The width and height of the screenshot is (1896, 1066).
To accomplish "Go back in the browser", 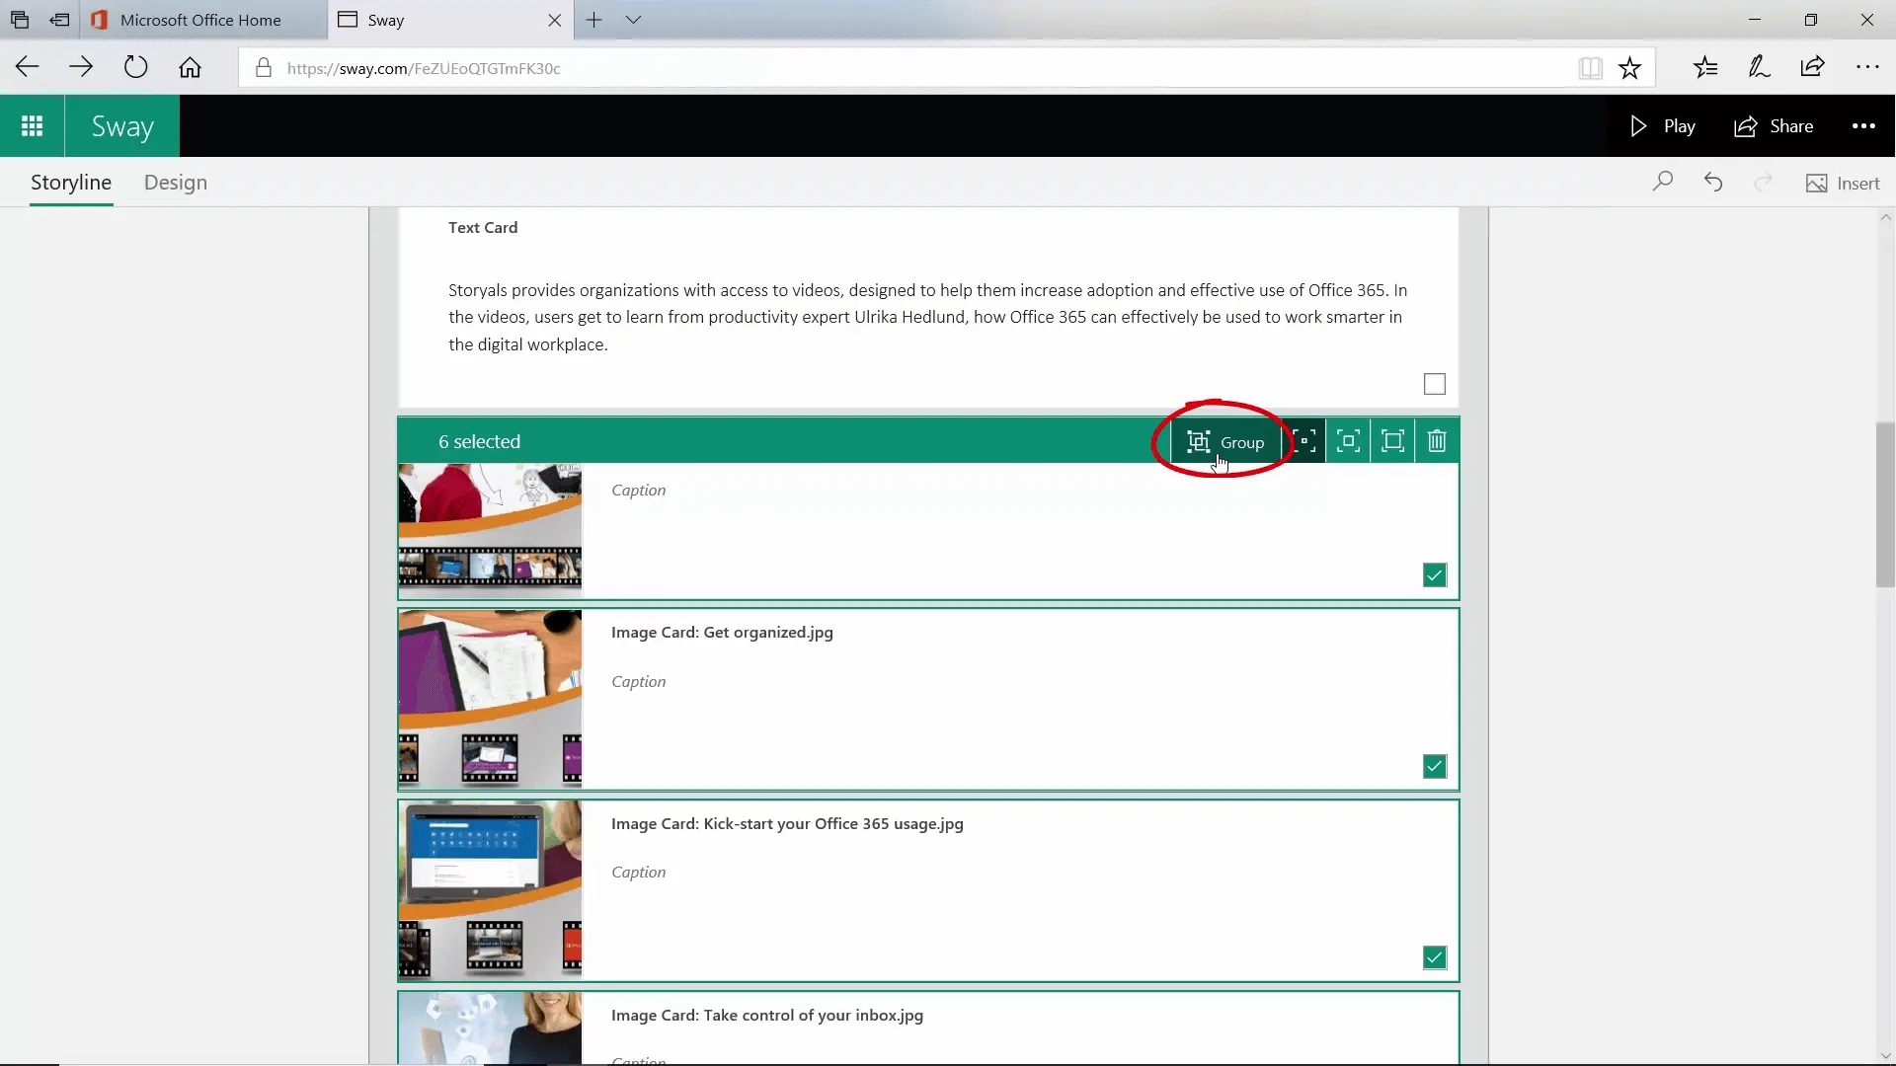I will coord(27,67).
